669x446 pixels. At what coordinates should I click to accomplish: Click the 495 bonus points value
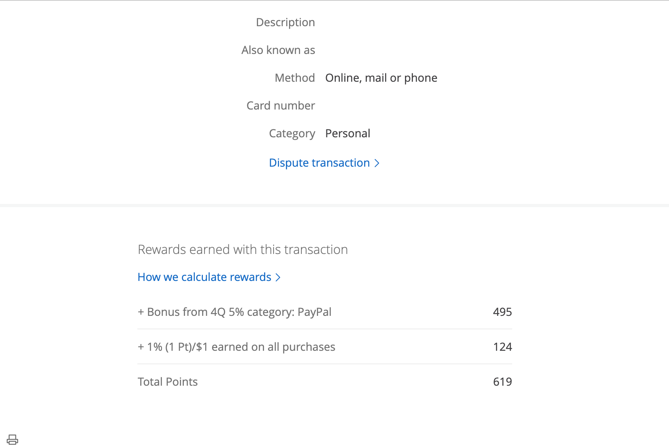(502, 312)
